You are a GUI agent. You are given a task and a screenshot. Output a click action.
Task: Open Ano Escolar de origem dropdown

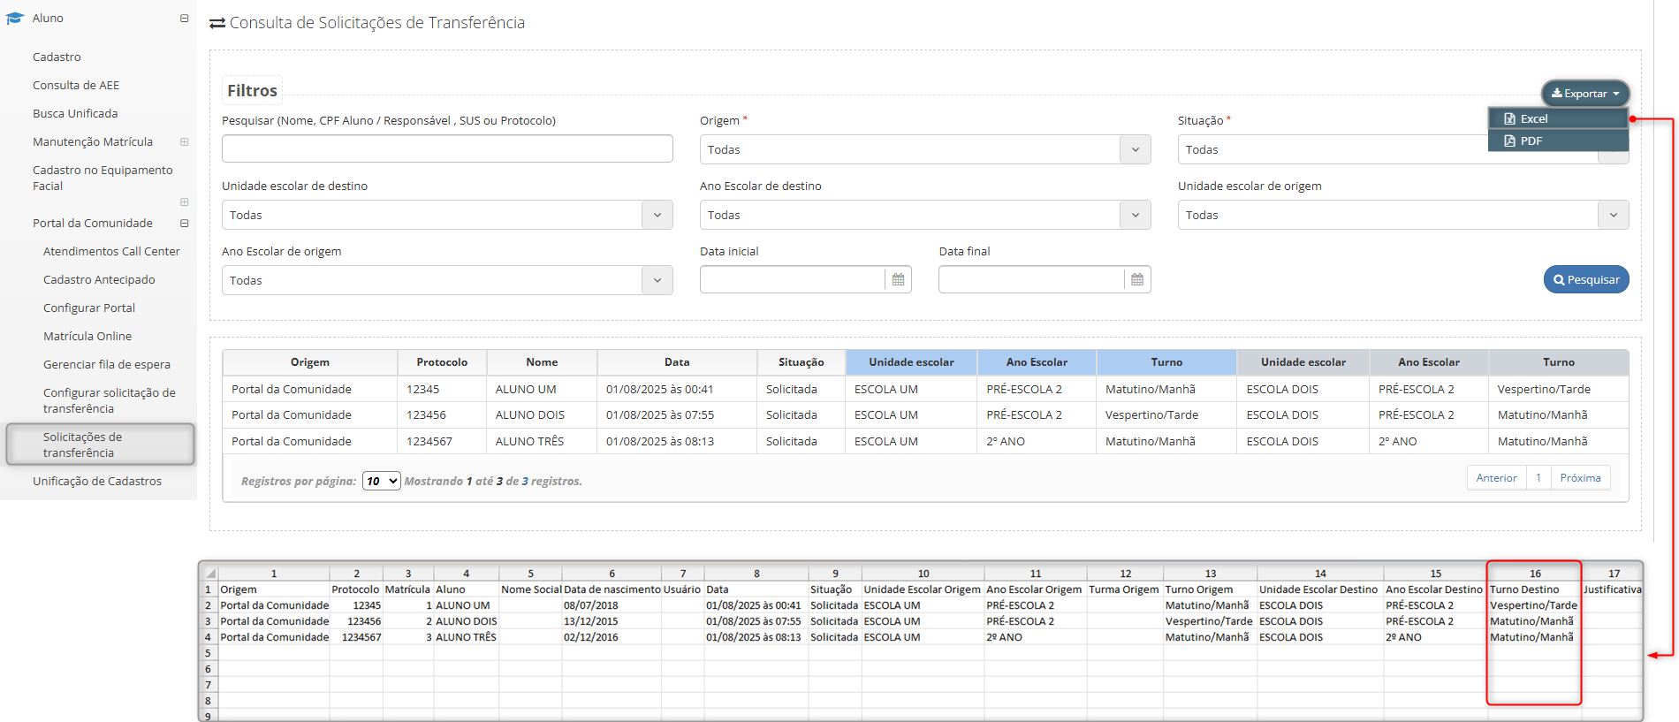click(x=446, y=281)
